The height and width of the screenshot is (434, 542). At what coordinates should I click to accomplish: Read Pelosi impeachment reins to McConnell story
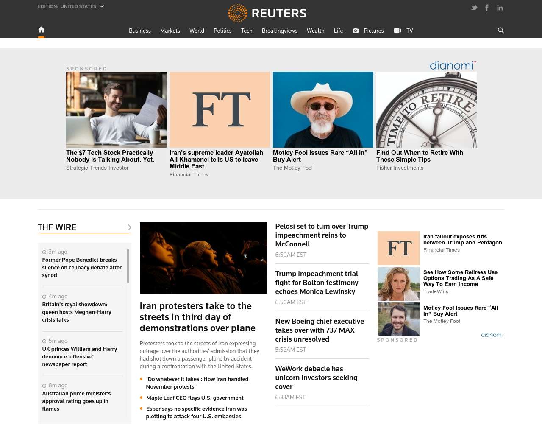[322, 235]
